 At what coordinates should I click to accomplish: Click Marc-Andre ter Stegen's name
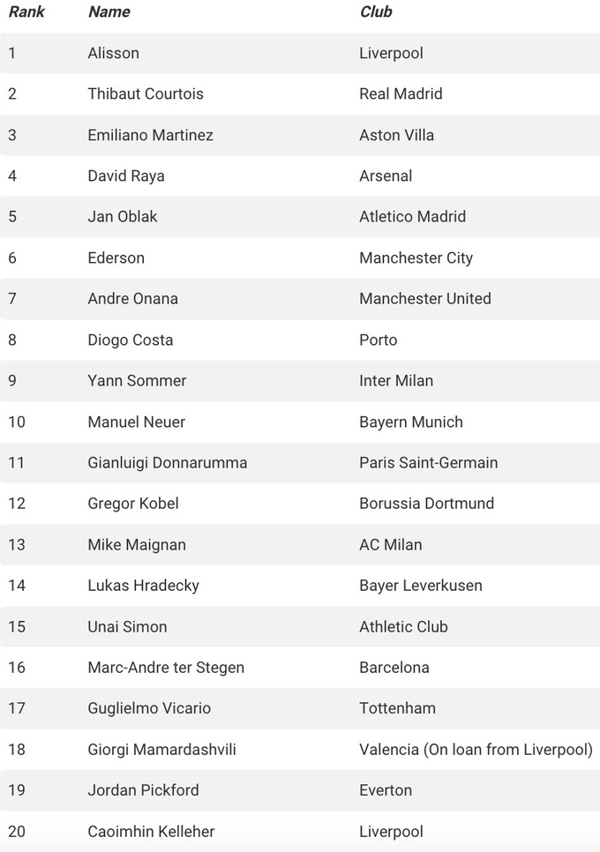coord(166,667)
